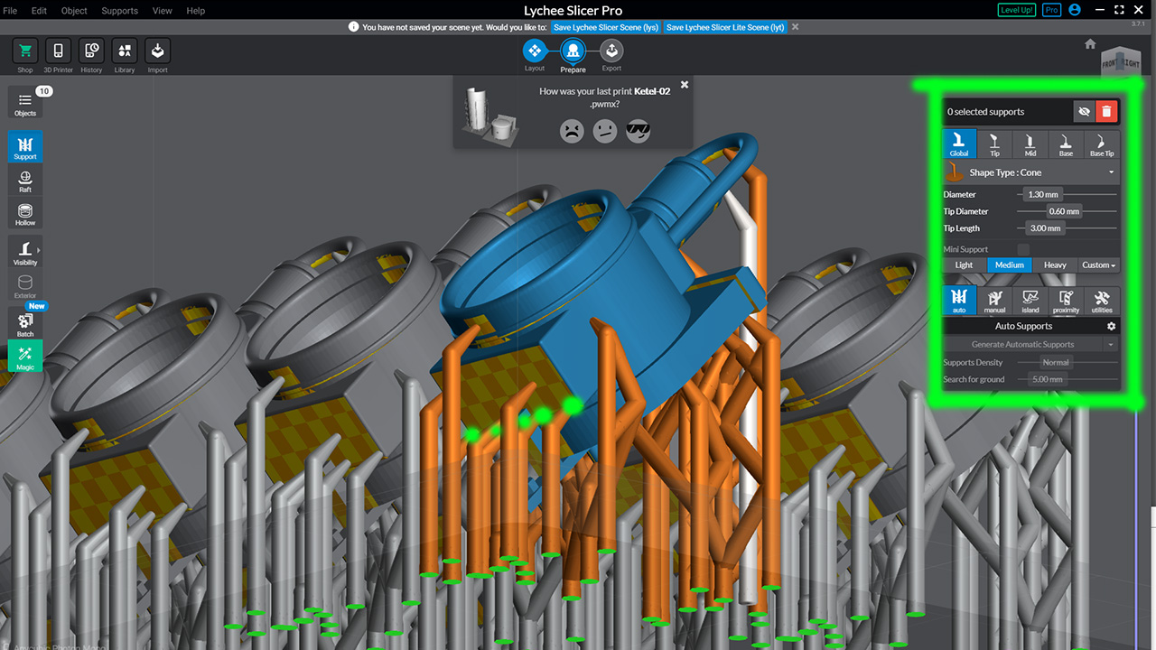
Task: Select the Support tool in sidebar
Action: (x=25, y=146)
